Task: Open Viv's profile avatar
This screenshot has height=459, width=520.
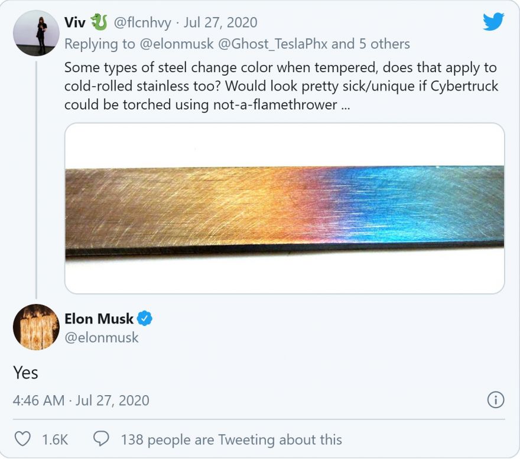Action: coord(36,33)
